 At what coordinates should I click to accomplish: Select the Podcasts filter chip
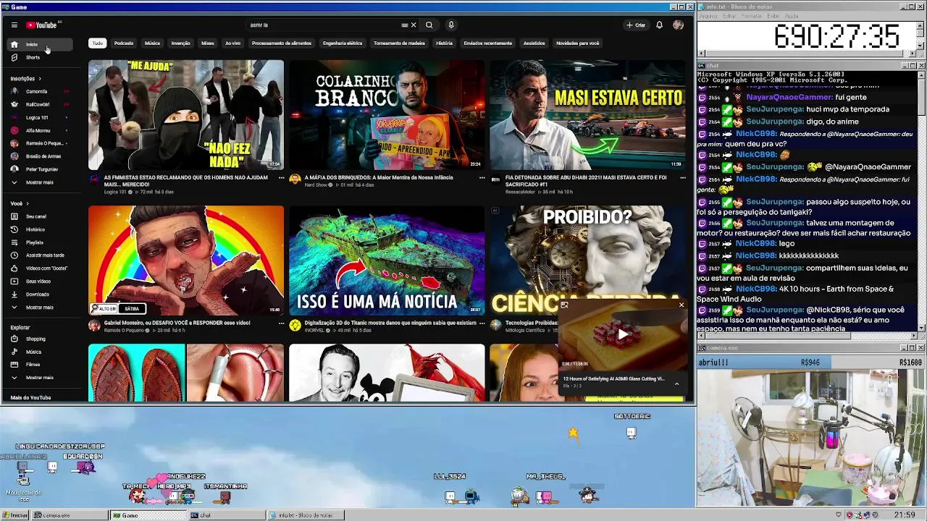(124, 43)
